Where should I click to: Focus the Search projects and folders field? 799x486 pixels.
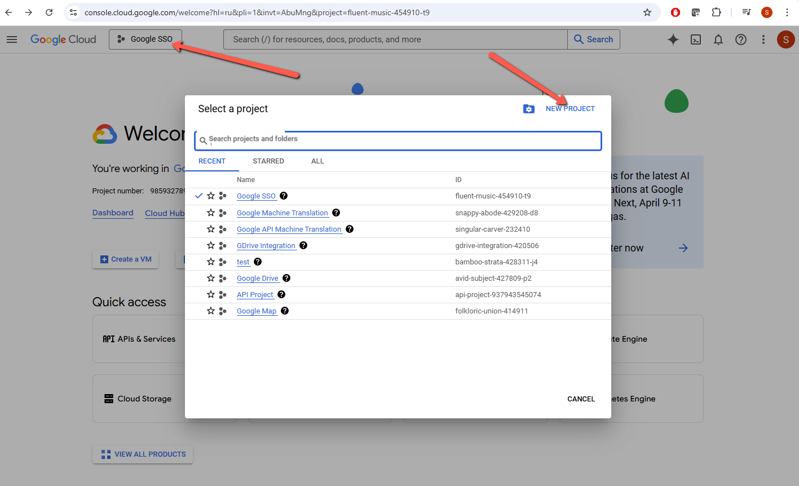click(398, 140)
